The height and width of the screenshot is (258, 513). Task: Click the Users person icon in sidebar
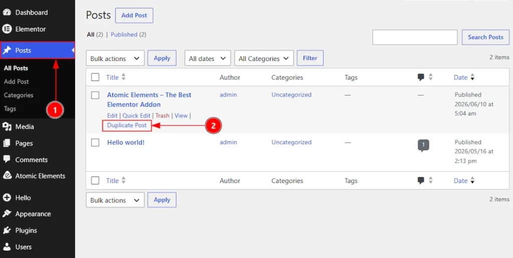coord(7,246)
